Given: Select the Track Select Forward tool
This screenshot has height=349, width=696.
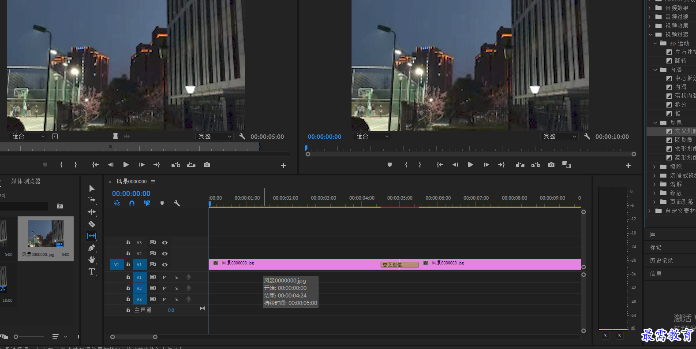Looking at the screenshot, I should 92,200.
